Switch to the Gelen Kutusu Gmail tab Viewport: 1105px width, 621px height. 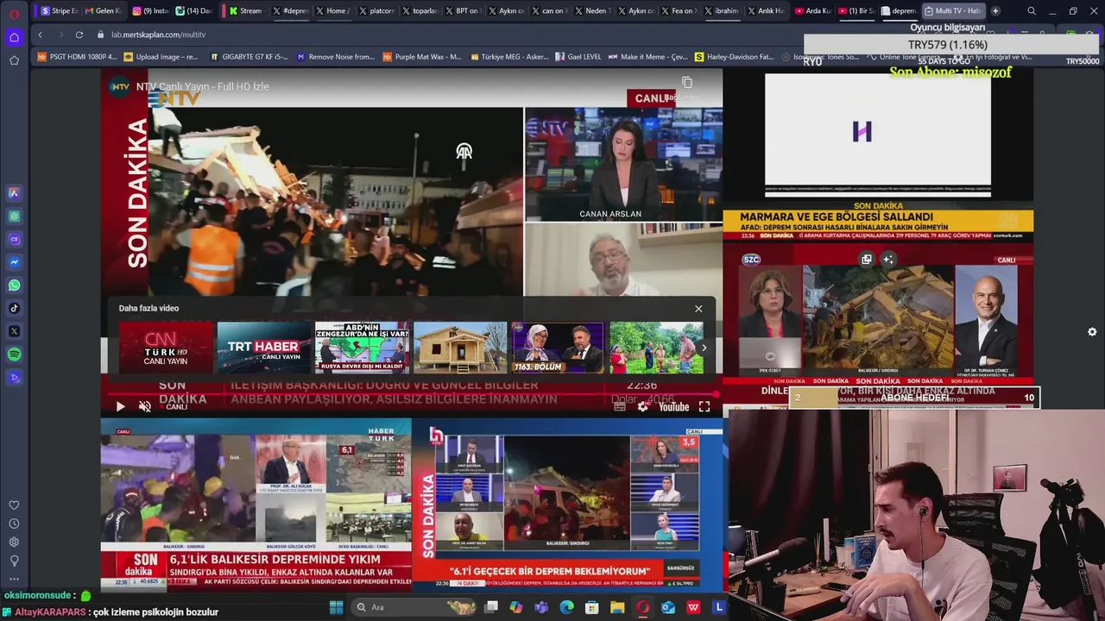click(103, 11)
